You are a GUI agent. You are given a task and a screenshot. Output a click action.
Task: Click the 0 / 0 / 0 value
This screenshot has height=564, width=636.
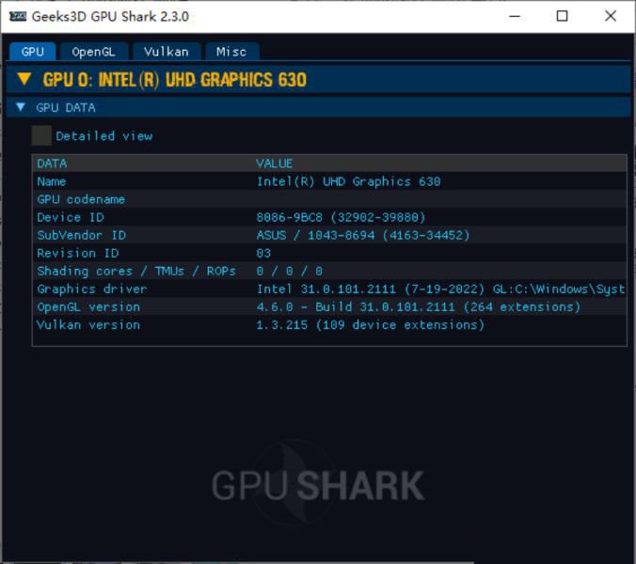coord(289,271)
